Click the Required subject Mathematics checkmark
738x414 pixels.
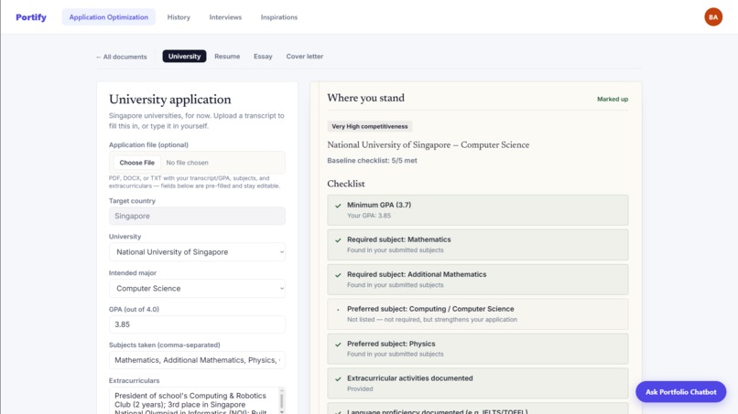(x=338, y=240)
